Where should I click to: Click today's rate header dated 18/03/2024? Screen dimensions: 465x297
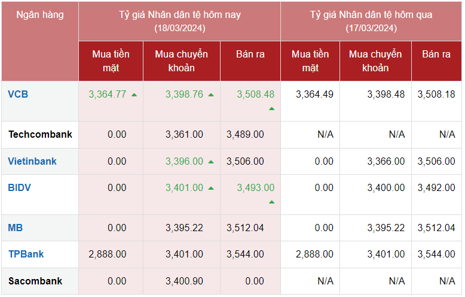click(x=179, y=21)
